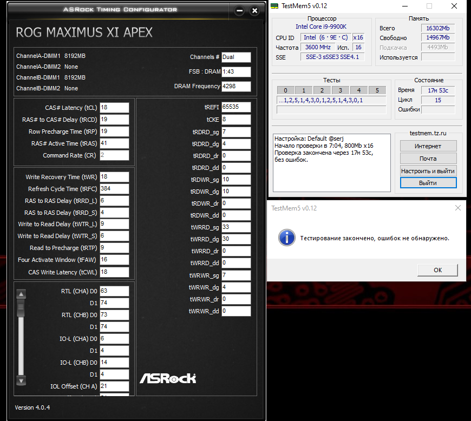Click the tRDRD_sg value field
Image resolution: width=471 pixels, height=421 pixels.
(236, 132)
